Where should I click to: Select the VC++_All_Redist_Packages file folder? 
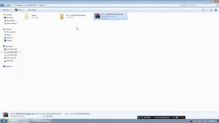pyautogui.click(x=73, y=16)
